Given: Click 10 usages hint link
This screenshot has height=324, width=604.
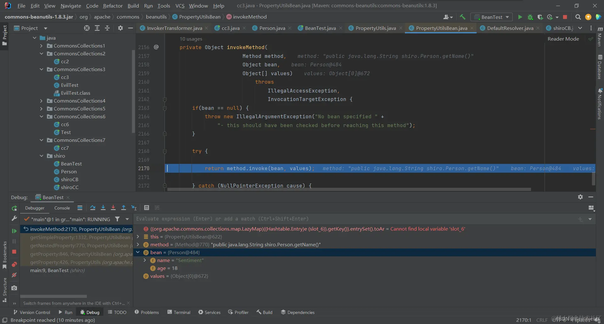Looking at the screenshot, I should click(191, 39).
